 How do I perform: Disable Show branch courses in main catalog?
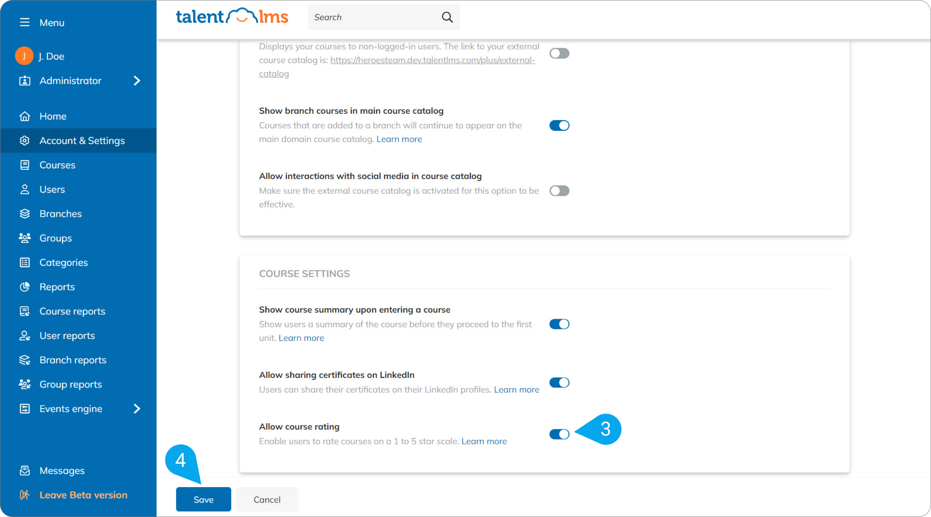coord(559,126)
